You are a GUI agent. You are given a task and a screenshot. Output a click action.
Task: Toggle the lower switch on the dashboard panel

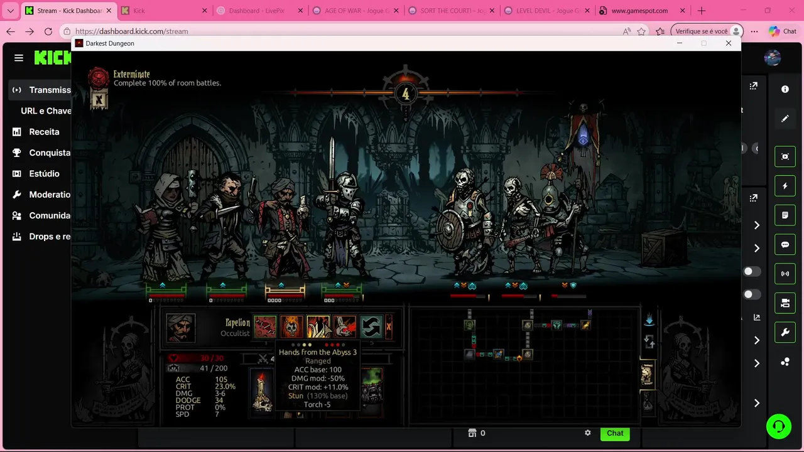[x=751, y=294]
